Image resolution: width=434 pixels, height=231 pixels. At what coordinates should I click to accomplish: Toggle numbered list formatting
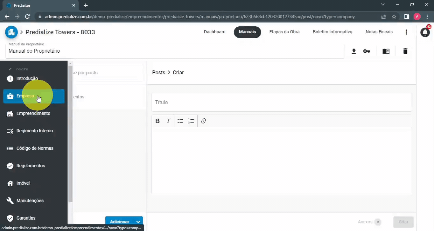pyautogui.click(x=191, y=121)
